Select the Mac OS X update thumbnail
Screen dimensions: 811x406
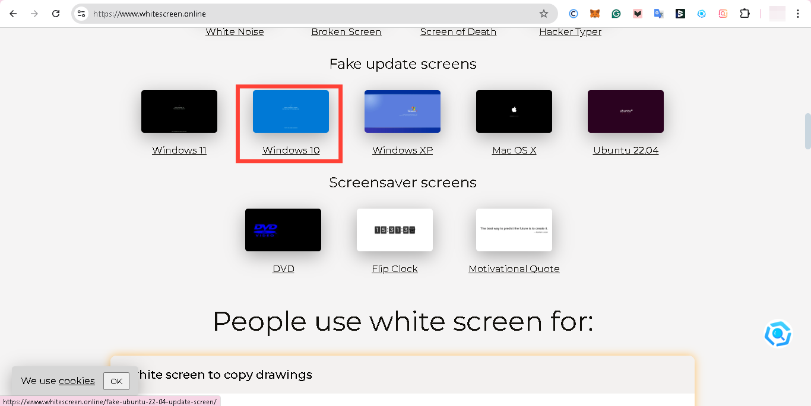pyautogui.click(x=514, y=111)
